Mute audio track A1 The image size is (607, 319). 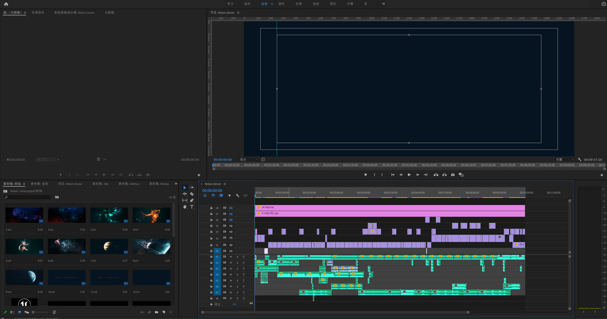[x=231, y=257]
